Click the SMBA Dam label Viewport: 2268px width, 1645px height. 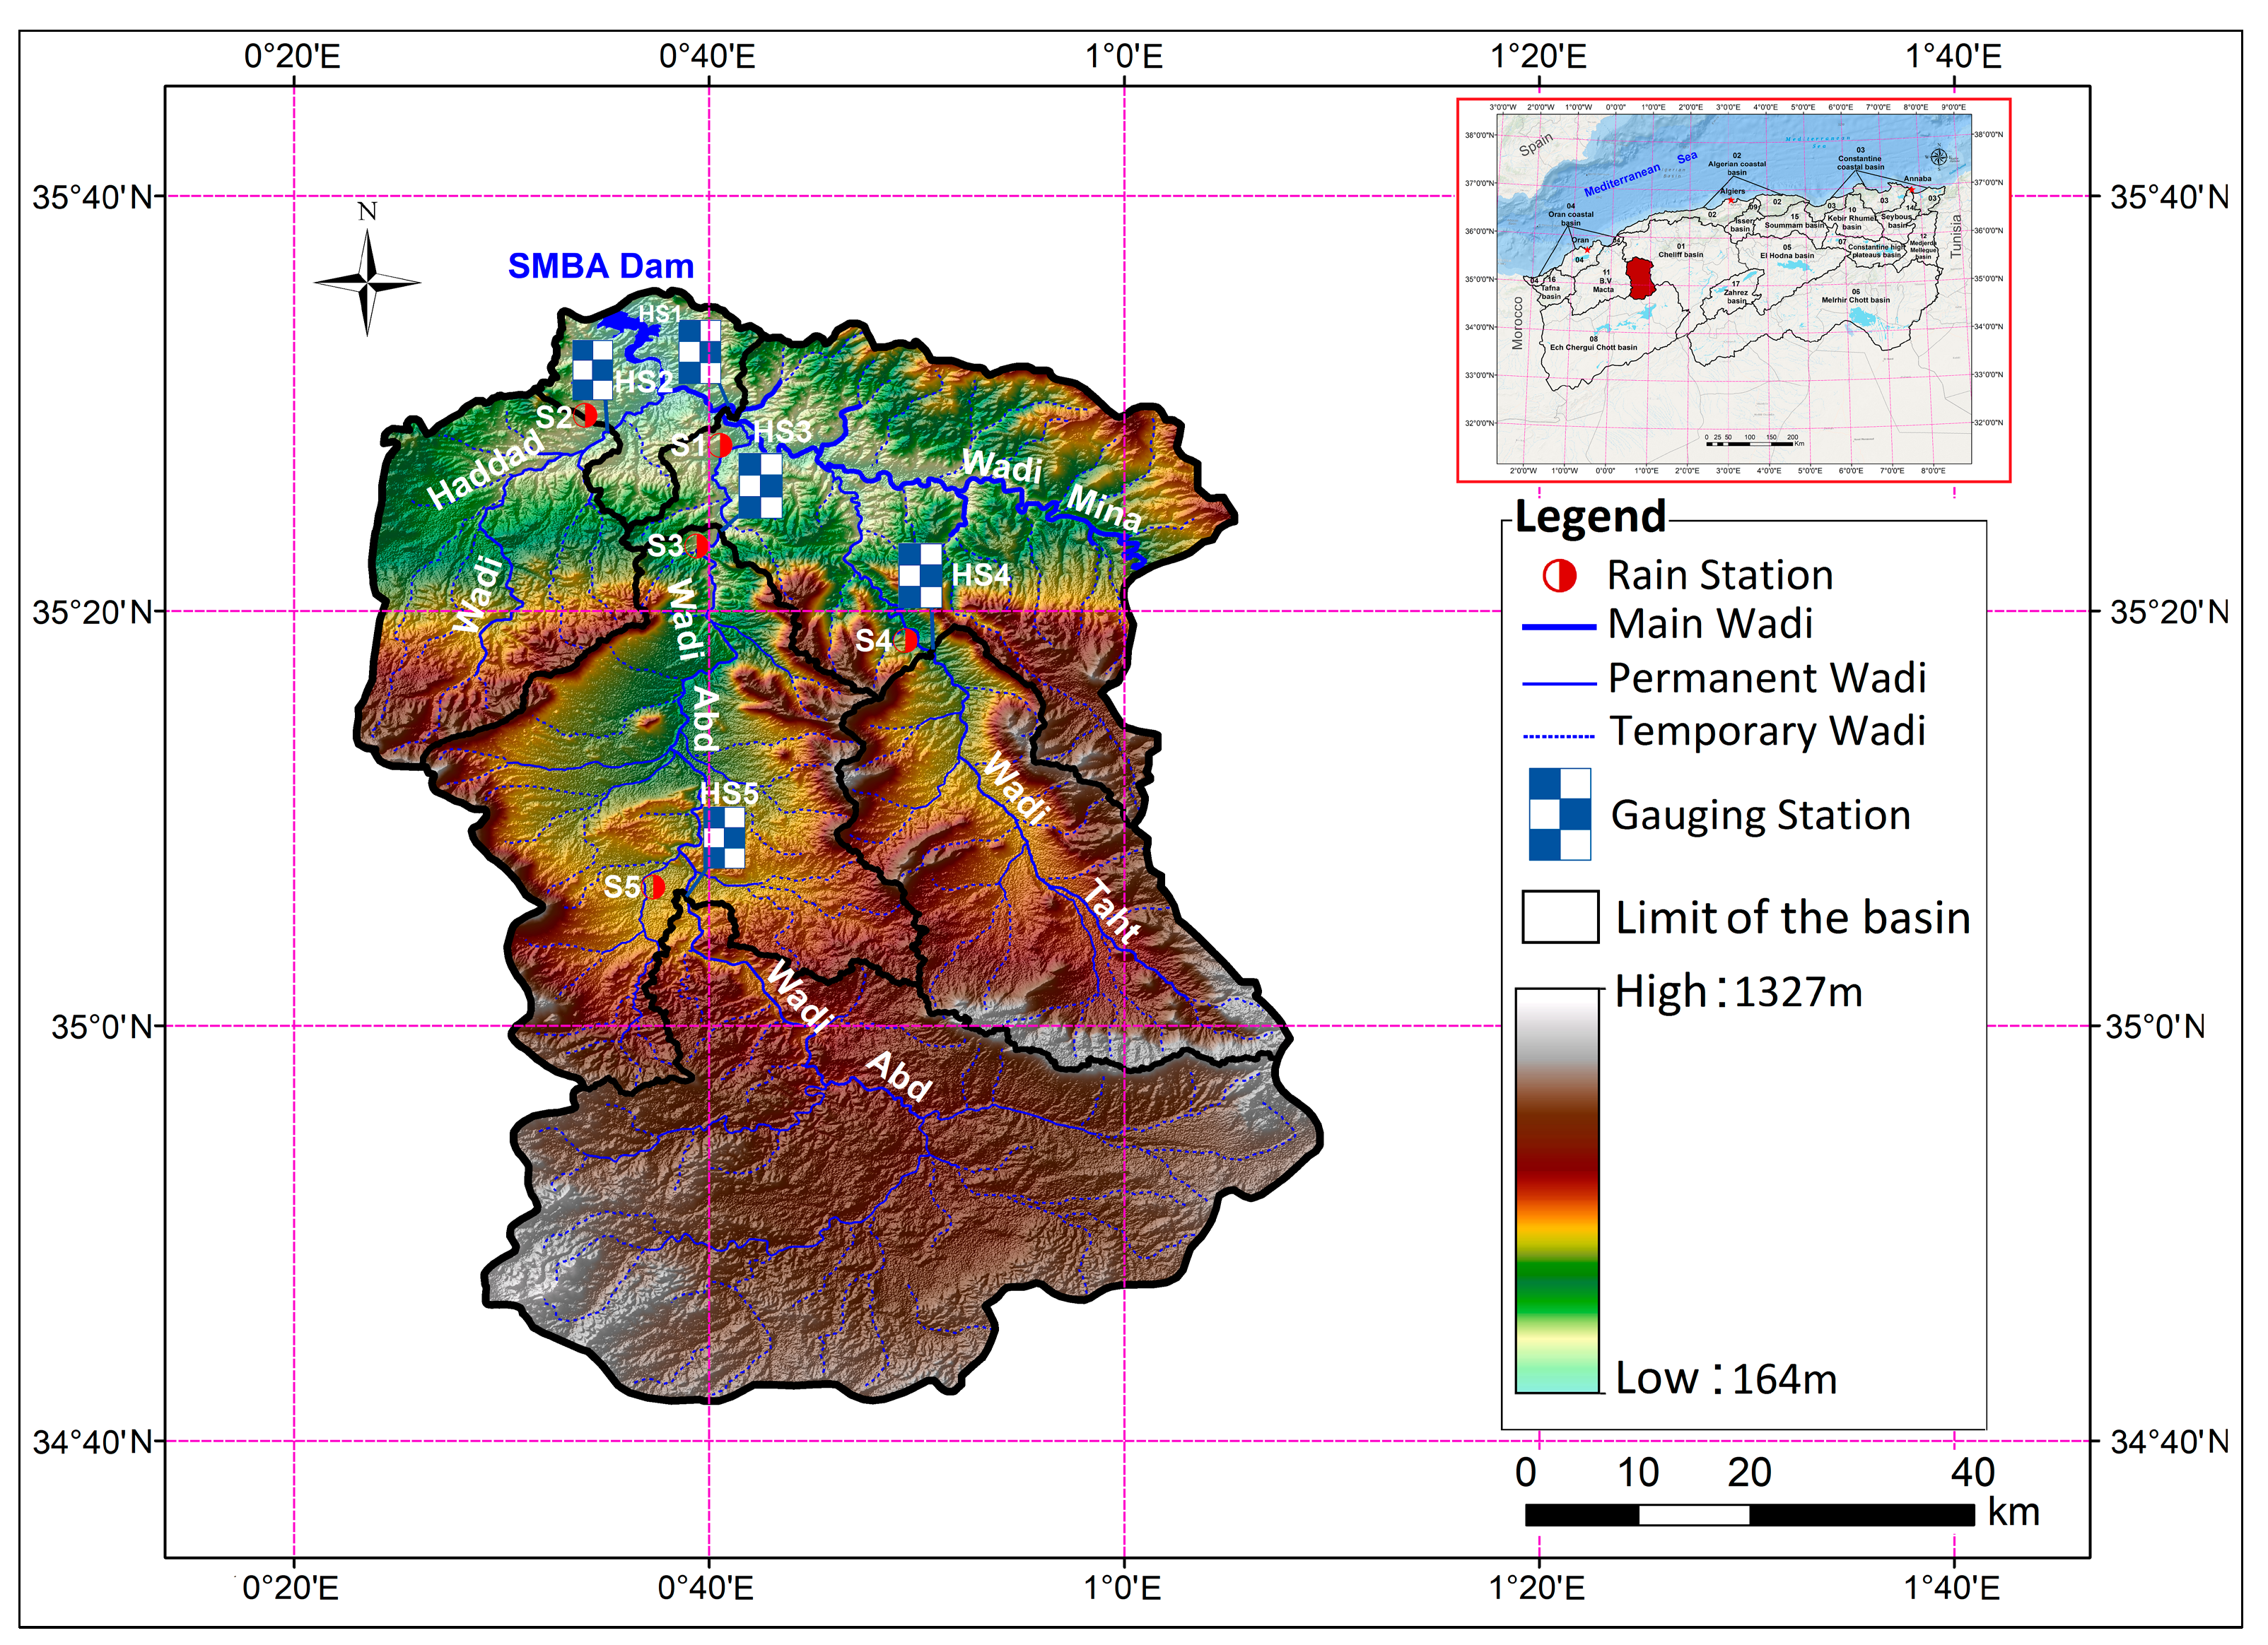pos(600,266)
